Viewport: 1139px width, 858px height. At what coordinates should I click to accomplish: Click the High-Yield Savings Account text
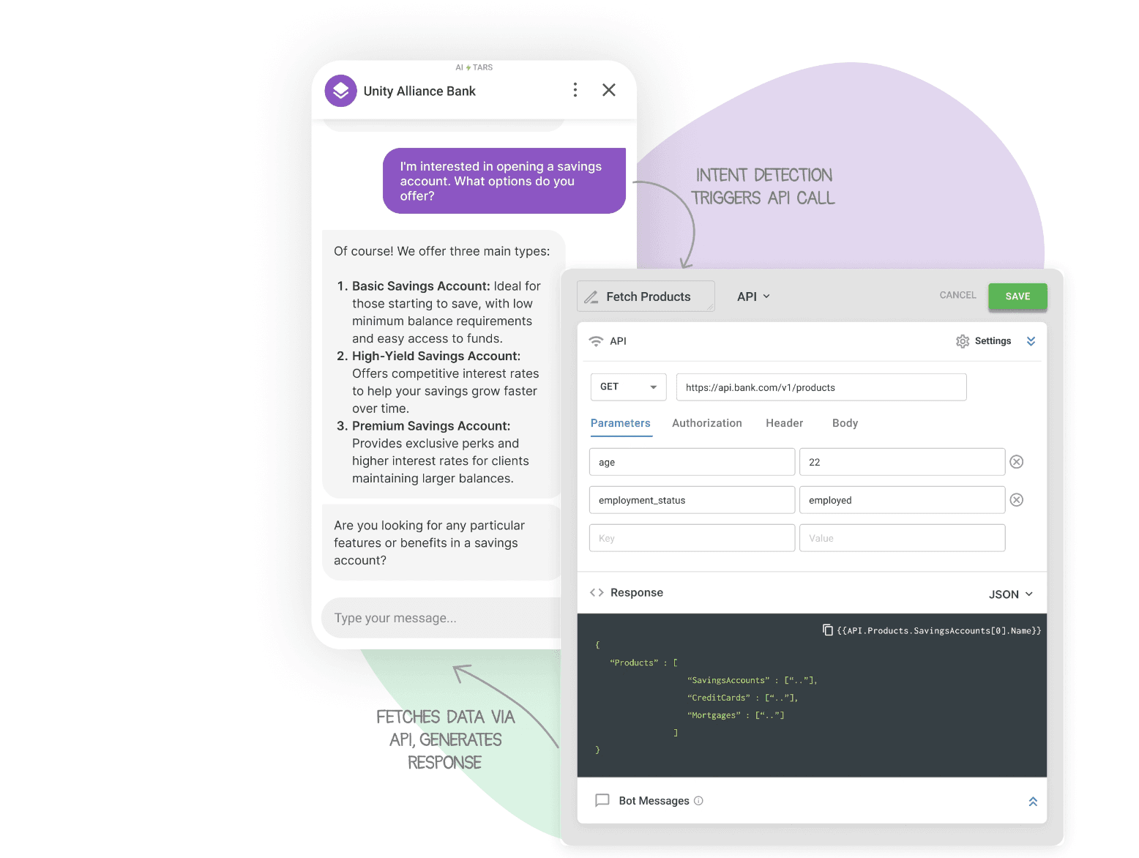coord(436,357)
